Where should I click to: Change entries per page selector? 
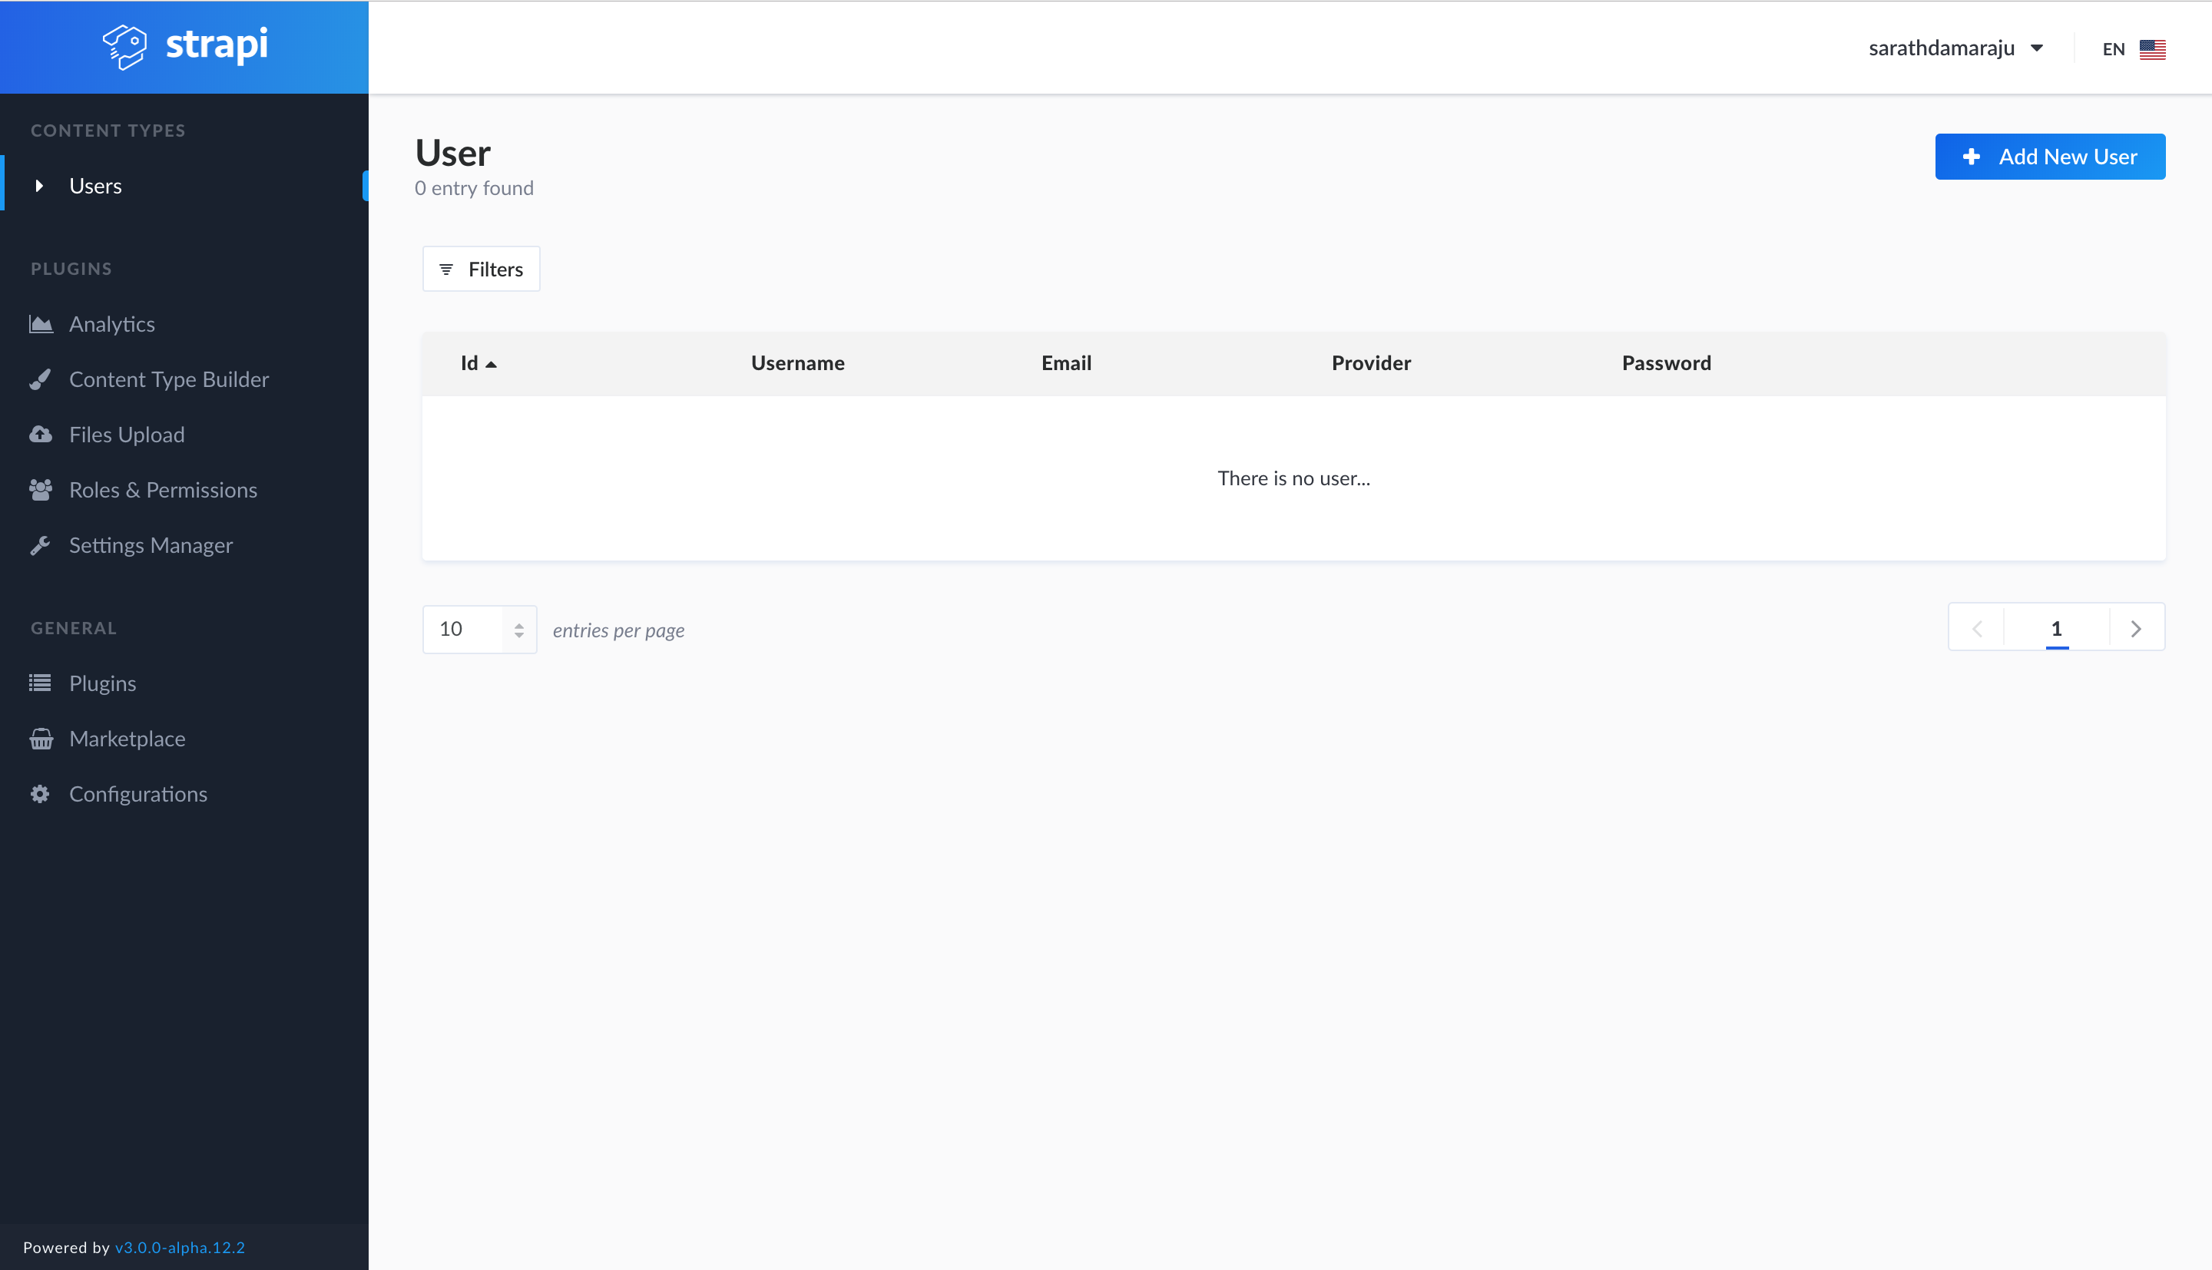pos(478,627)
